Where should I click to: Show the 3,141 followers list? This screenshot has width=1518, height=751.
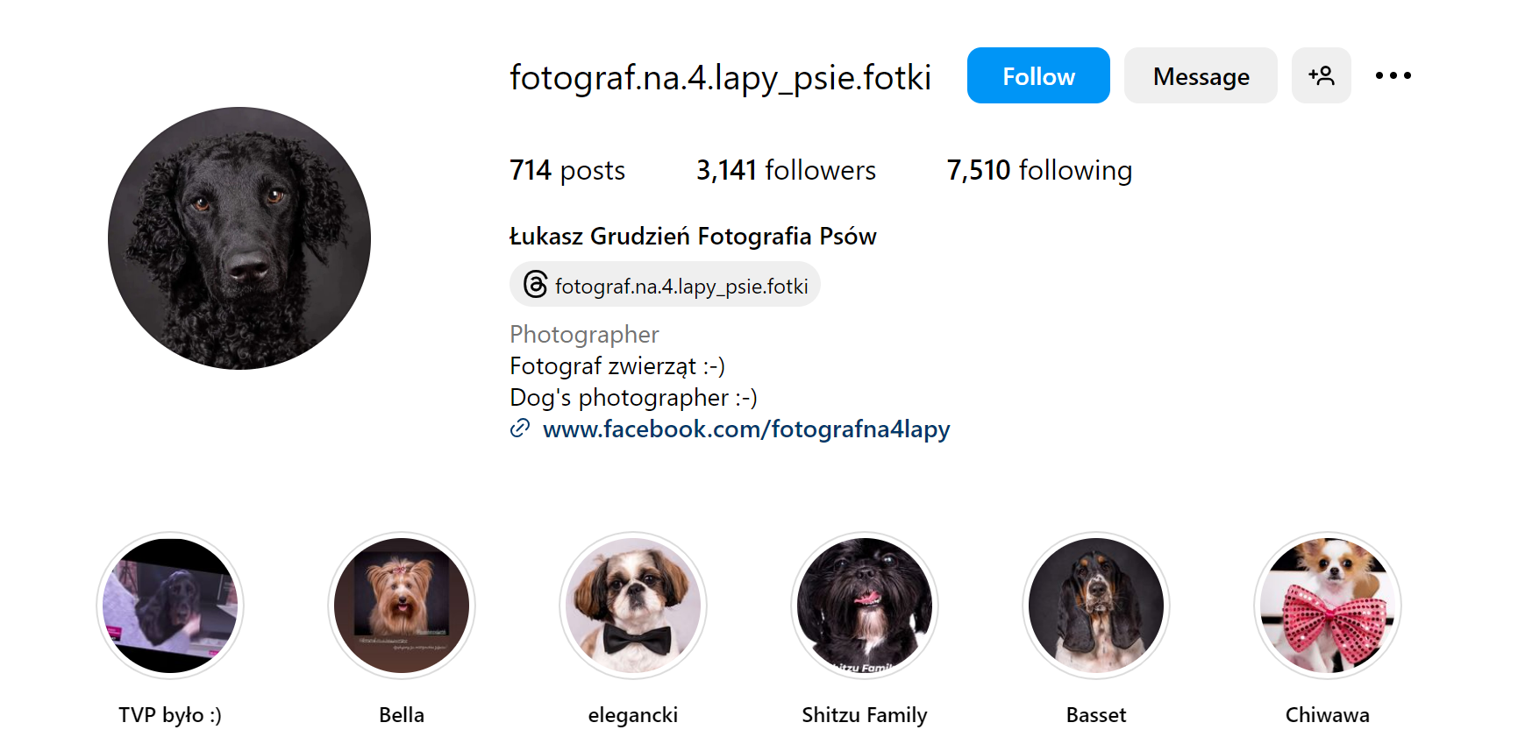point(786,170)
